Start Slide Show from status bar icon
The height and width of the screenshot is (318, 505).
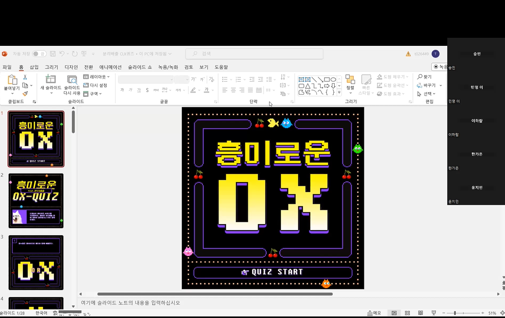(x=434, y=313)
